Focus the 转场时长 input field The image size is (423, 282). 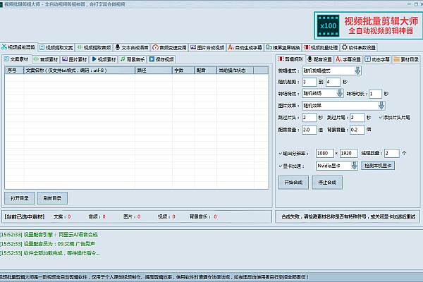(x=375, y=94)
